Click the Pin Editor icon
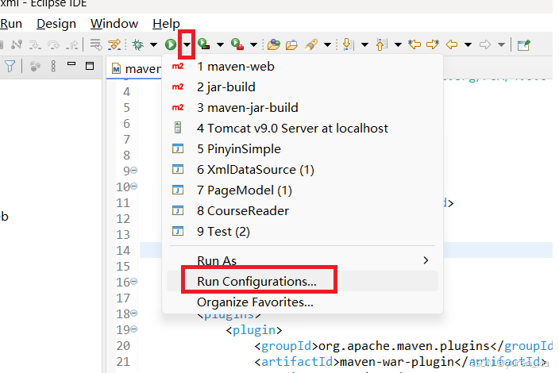Viewport: 559px width, 373px height. click(x=524, y=45)
